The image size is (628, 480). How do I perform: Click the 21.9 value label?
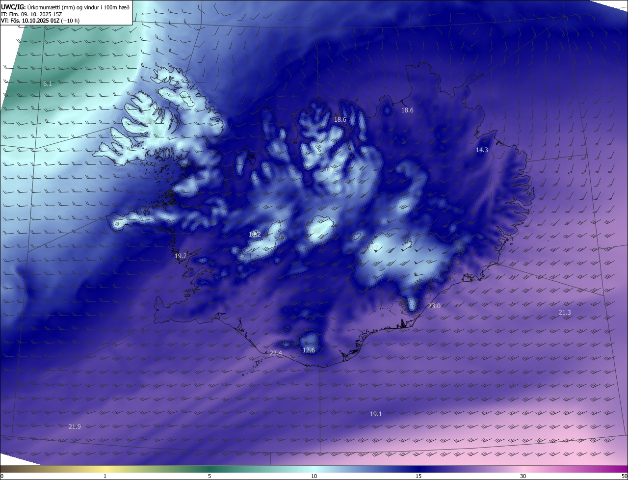(75, 427)
